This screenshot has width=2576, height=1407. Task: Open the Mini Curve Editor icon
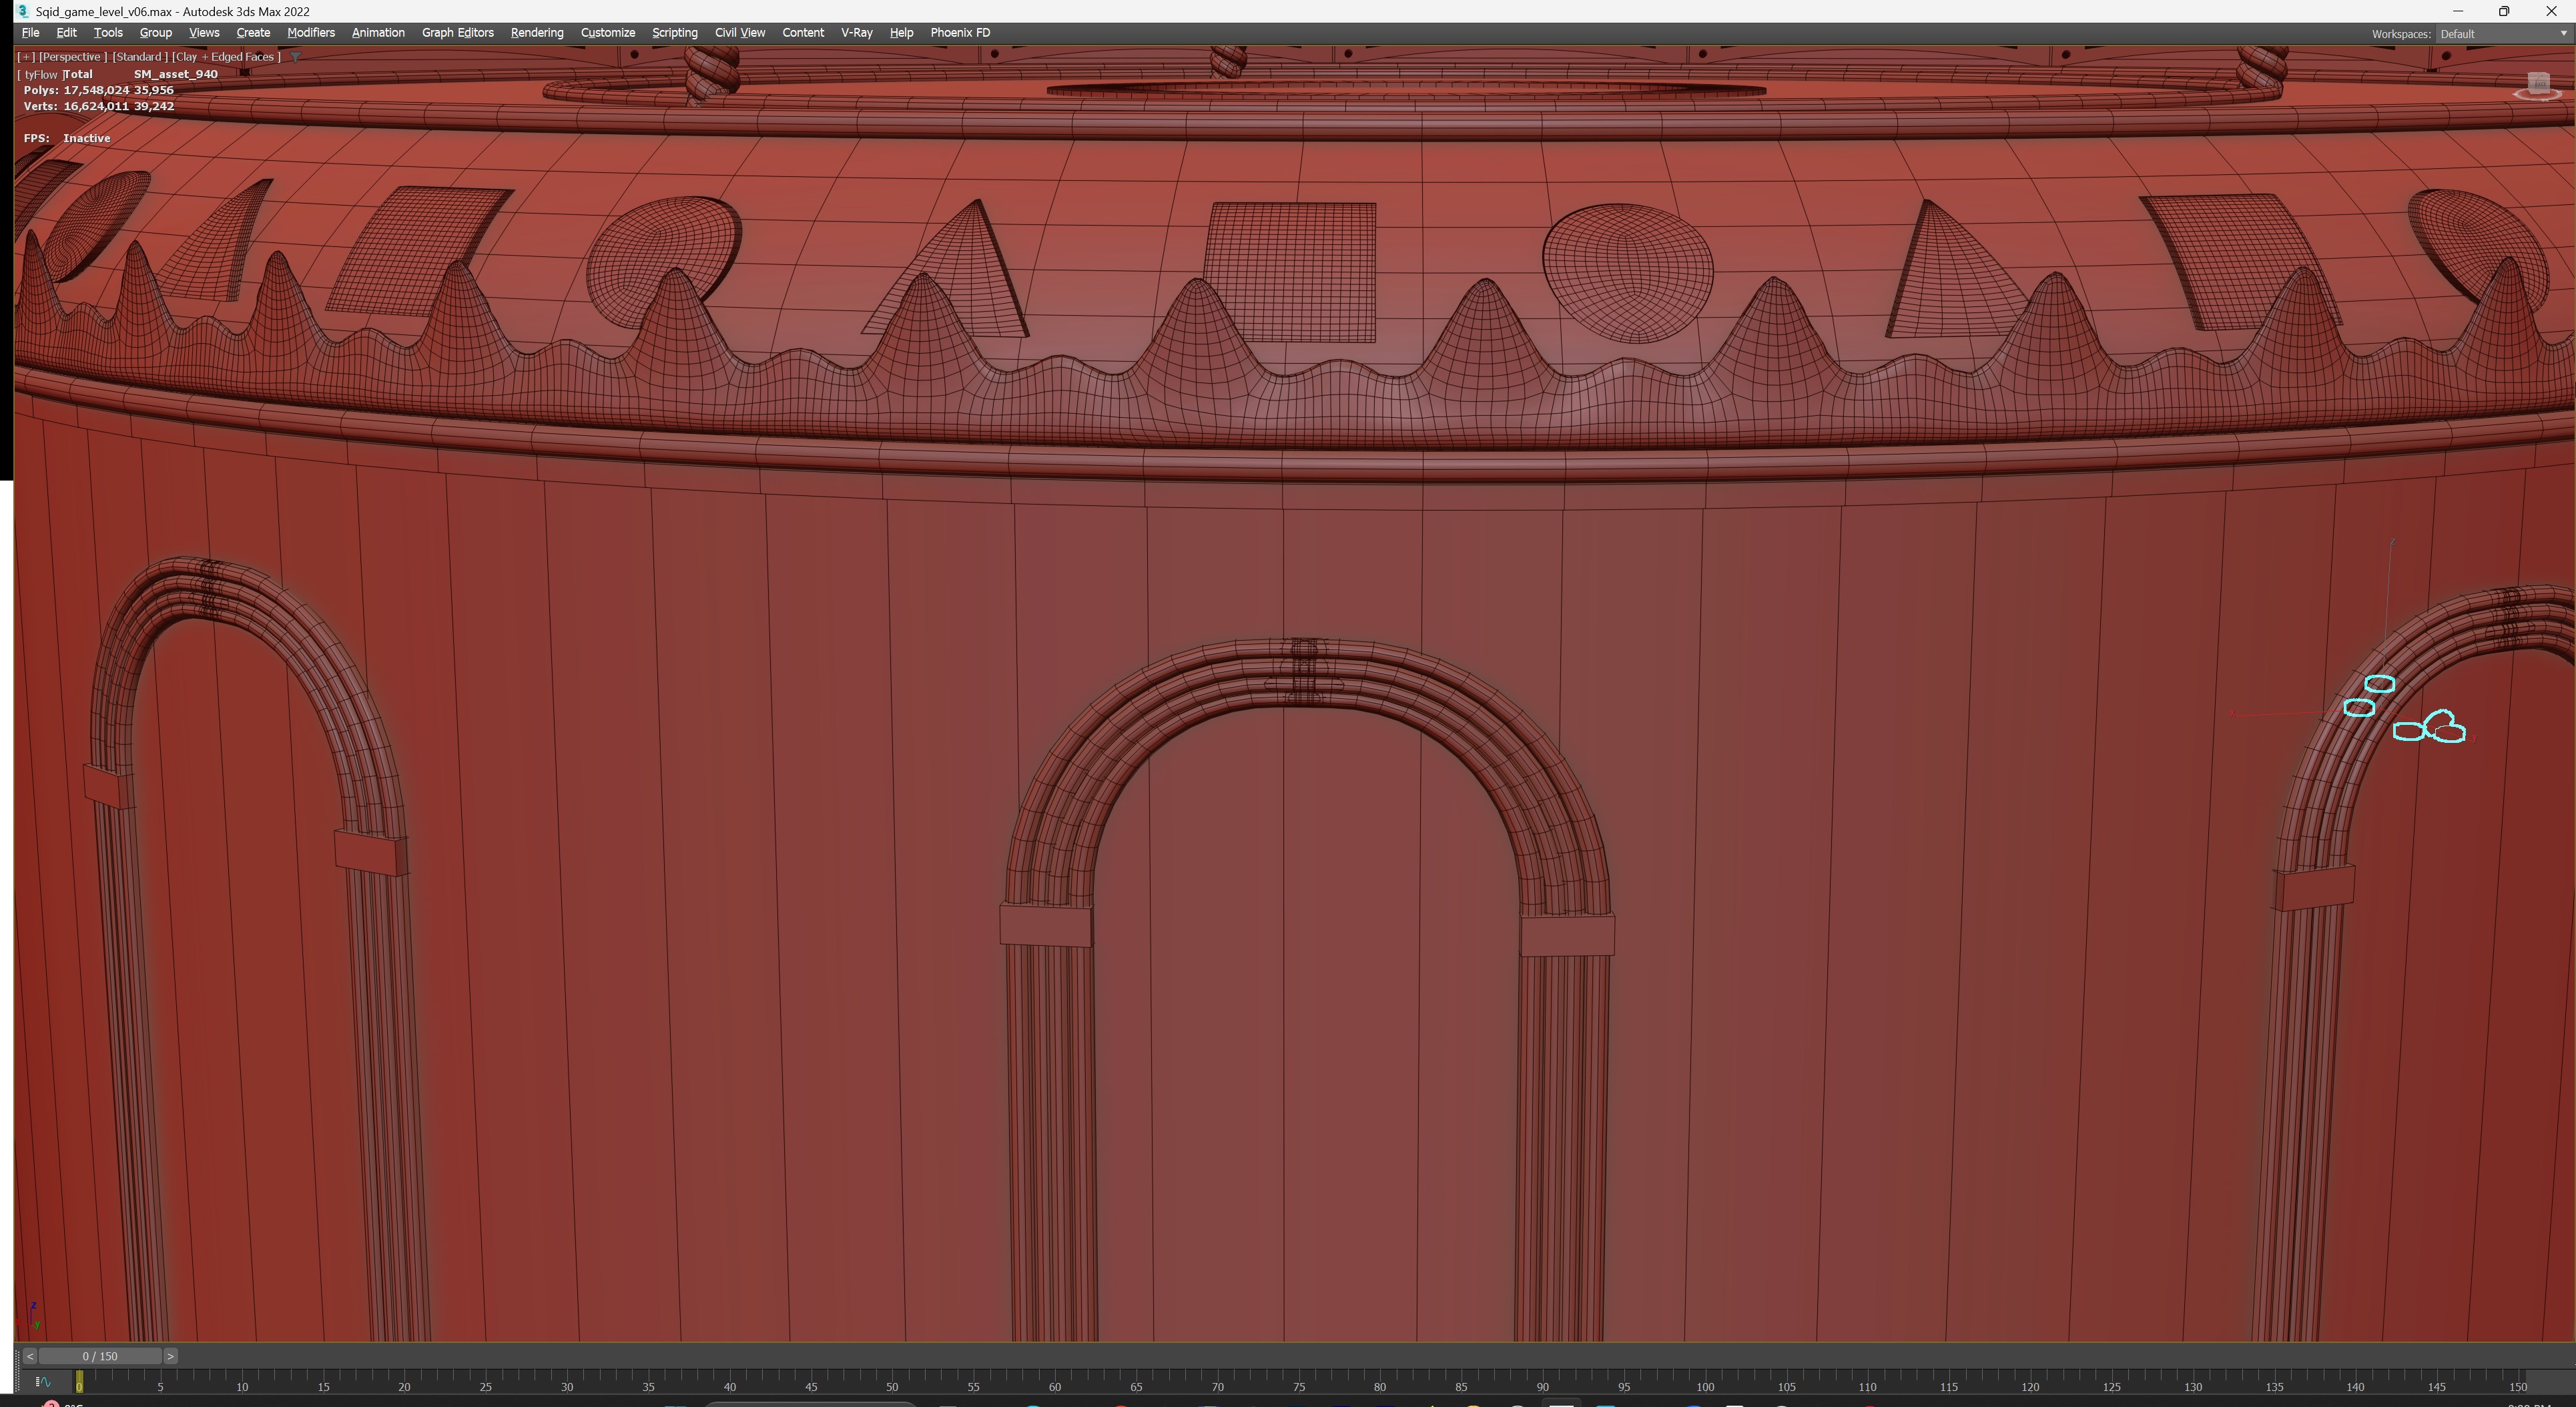pyautogui.click(x=43, y=1382)
